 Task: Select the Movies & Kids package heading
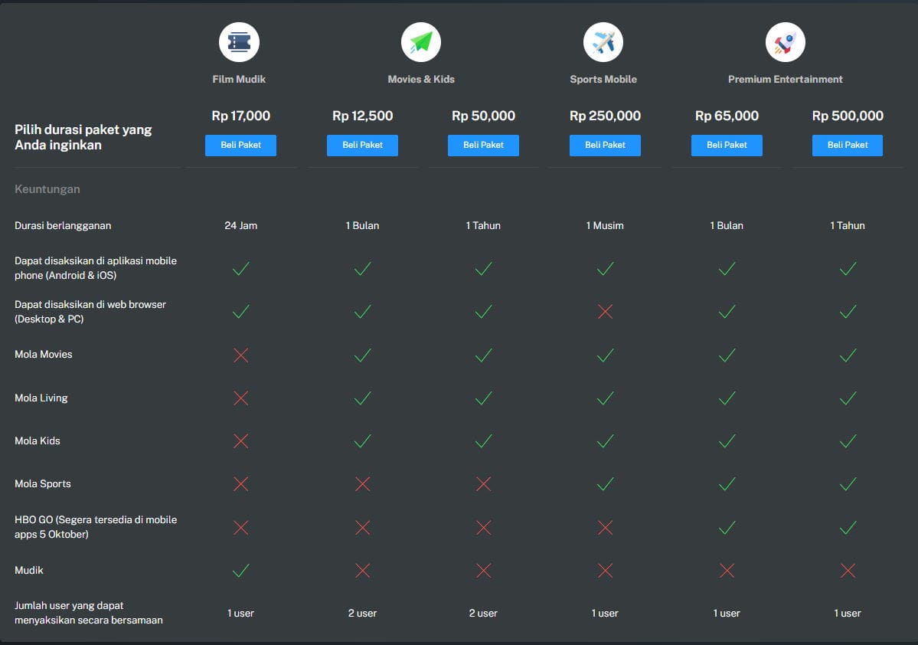coord(421,80)
